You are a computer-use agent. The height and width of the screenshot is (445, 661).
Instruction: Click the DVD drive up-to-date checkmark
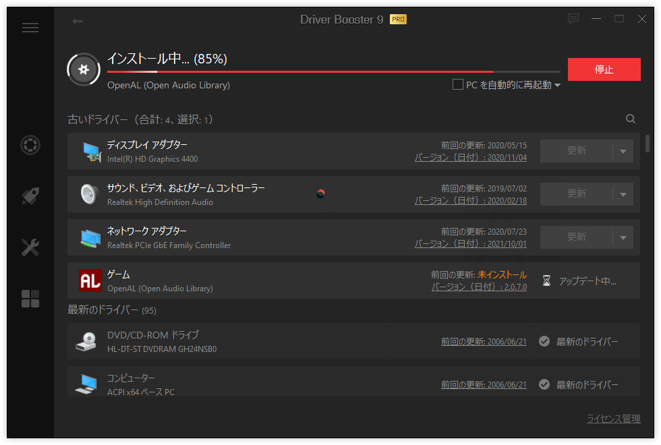tap(544, 341)
